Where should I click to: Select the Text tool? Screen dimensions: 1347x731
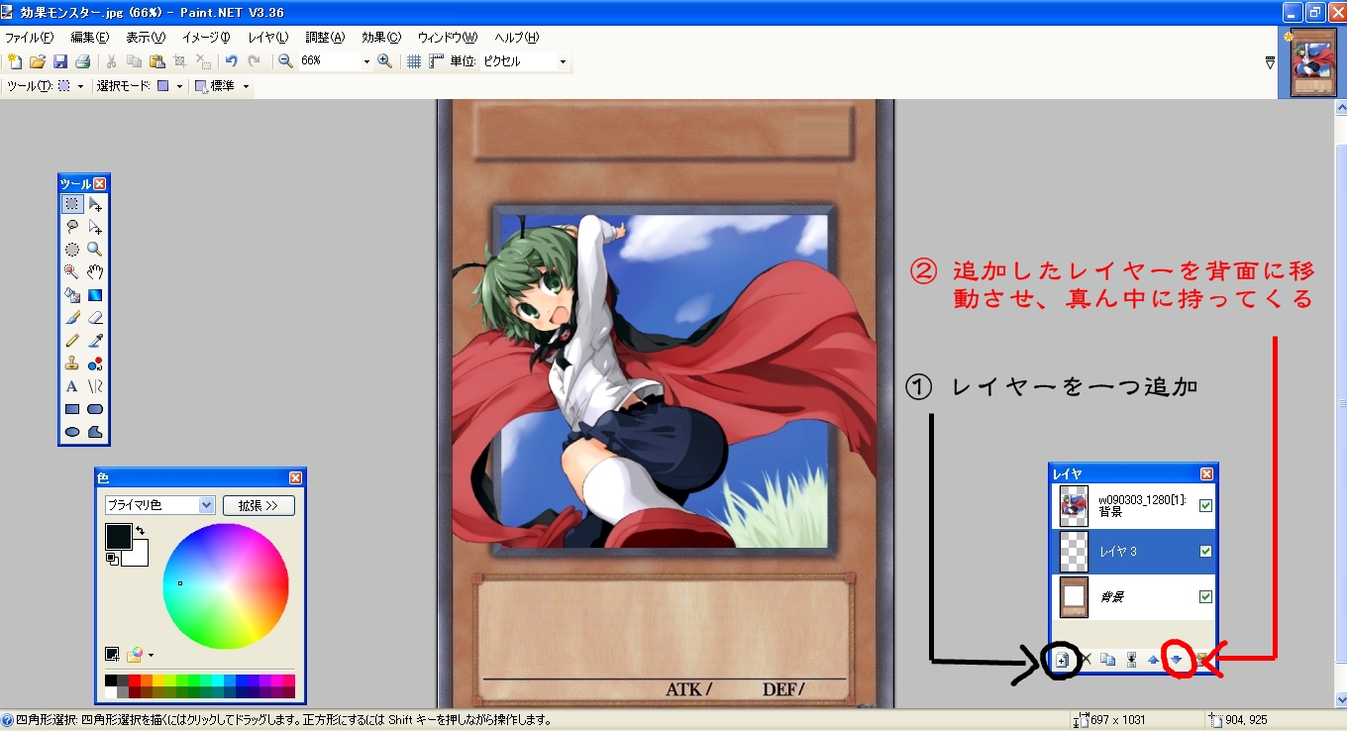coord(72,386)
